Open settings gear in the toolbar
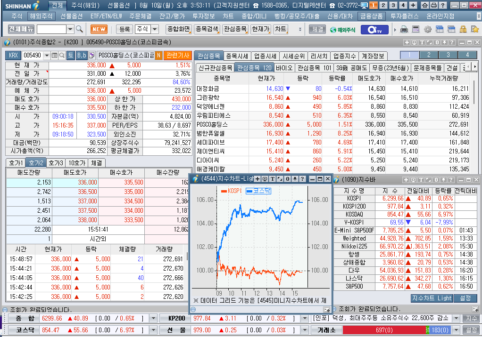 click(x=428, y=30)
